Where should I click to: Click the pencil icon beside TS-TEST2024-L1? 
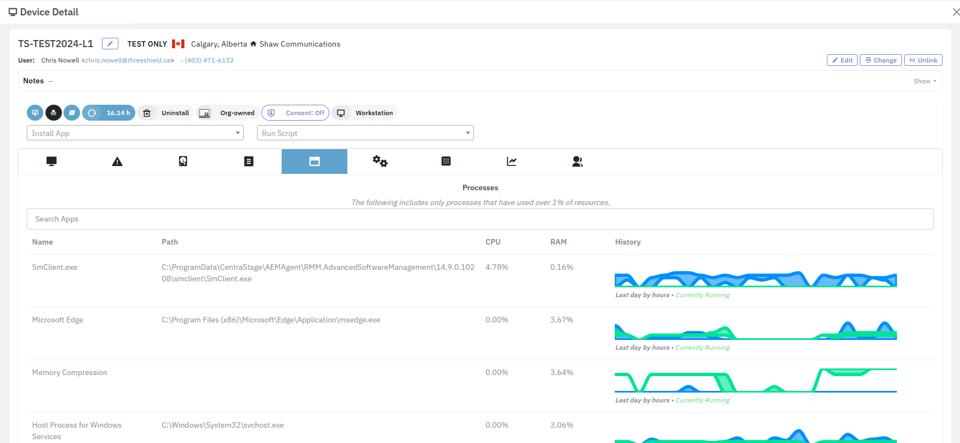[110, 43]
